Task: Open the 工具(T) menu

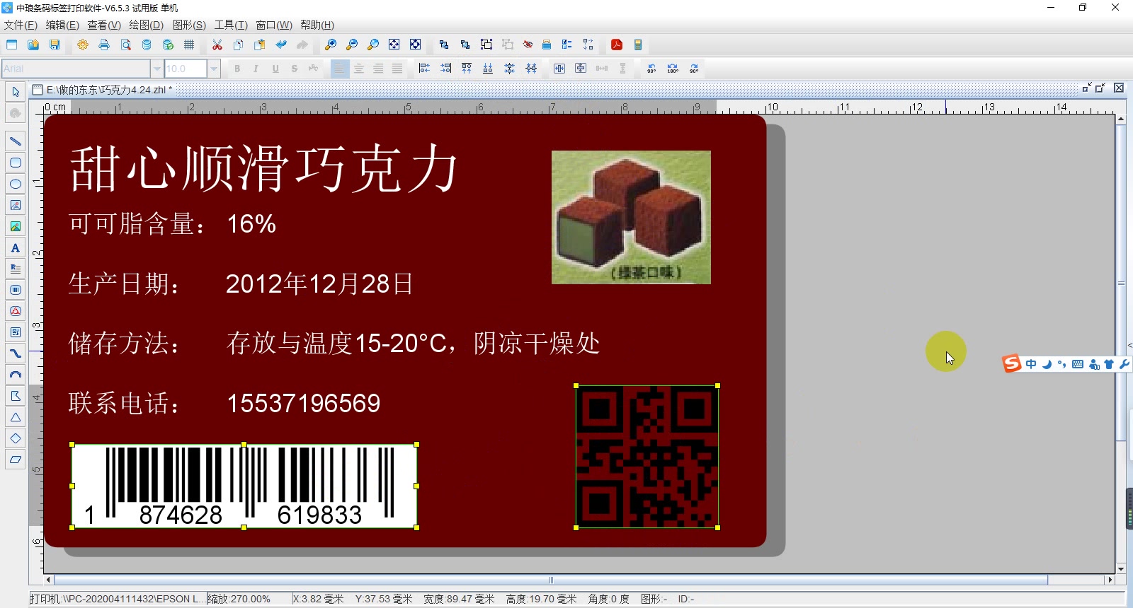Action: tap(231, 25)
